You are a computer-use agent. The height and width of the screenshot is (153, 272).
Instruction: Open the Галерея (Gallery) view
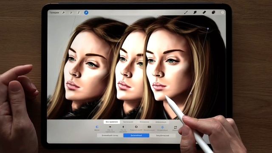click(x=54, y=12)
